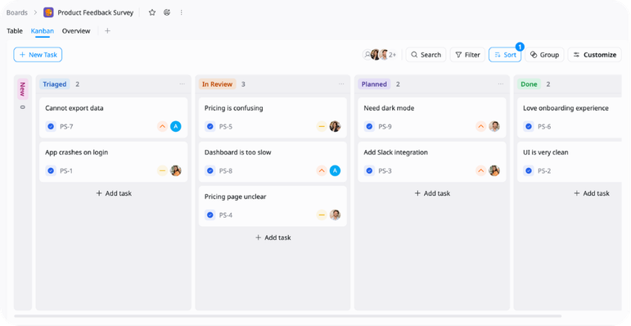Open the Cannot export data card
631x326 pixels.
pos(114,117)
